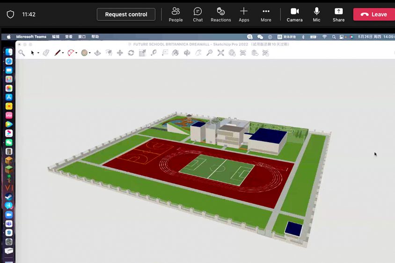Click the Share screen icon
Screen dimensions: 395x263
point(338,14)
